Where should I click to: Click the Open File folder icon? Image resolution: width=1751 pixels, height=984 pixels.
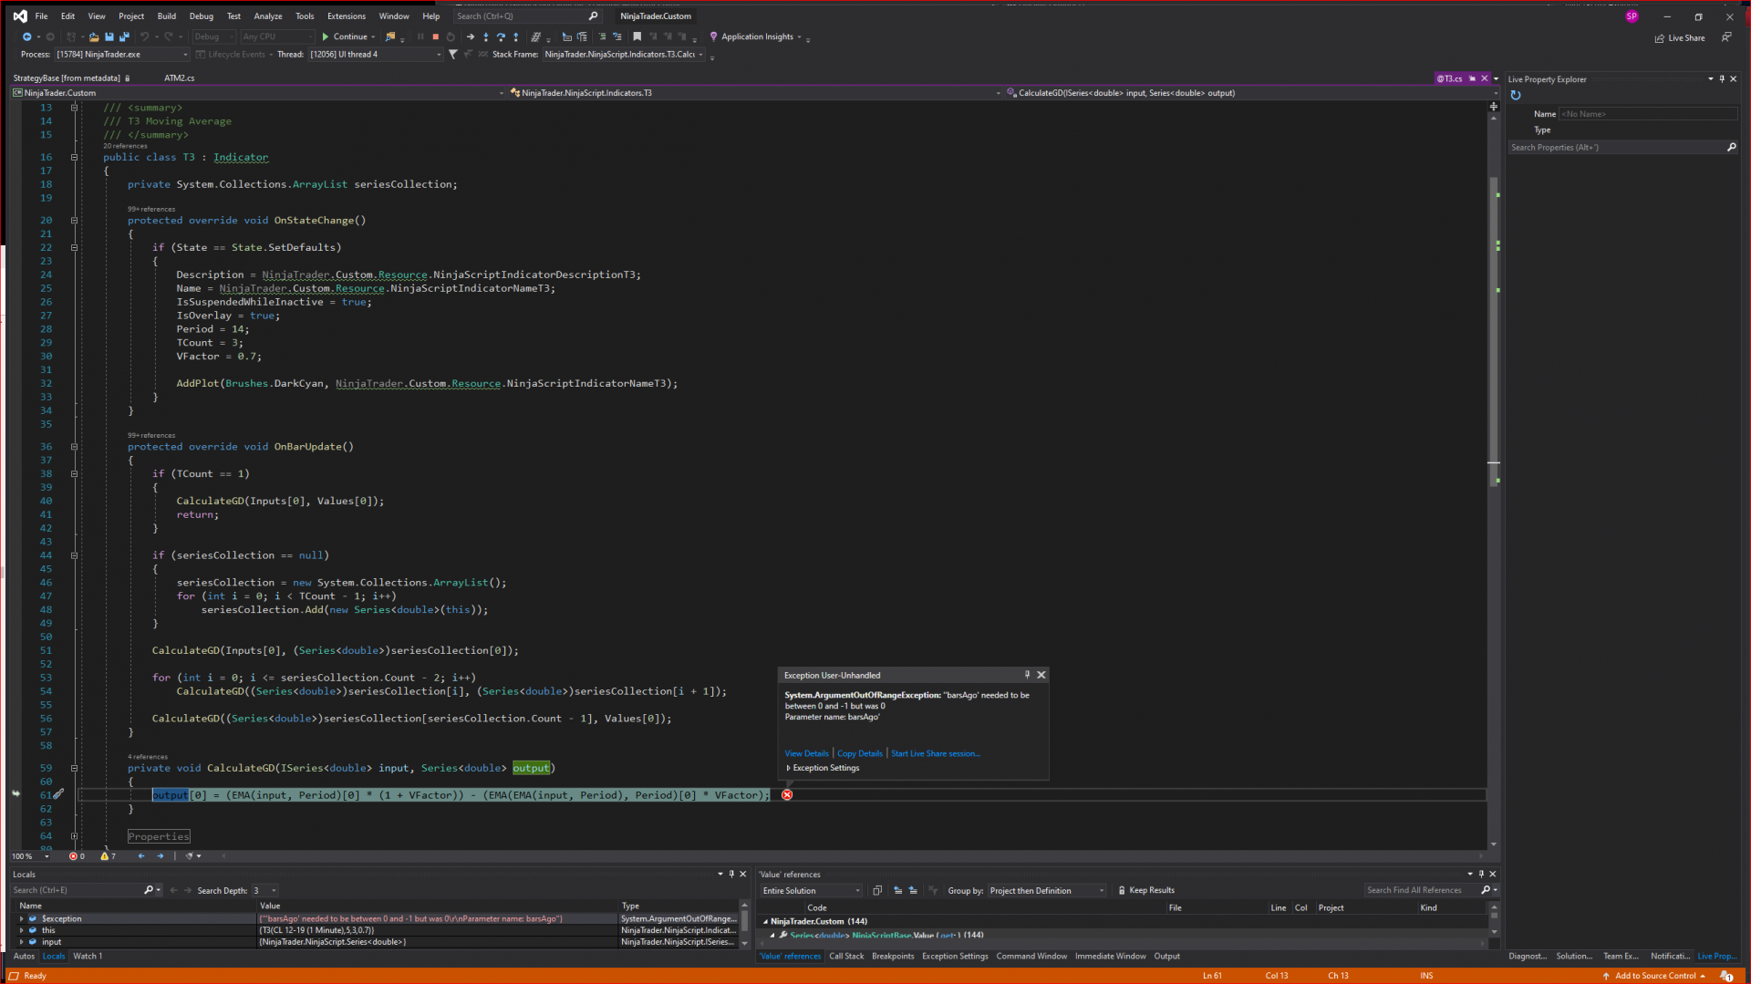(94, 36)
